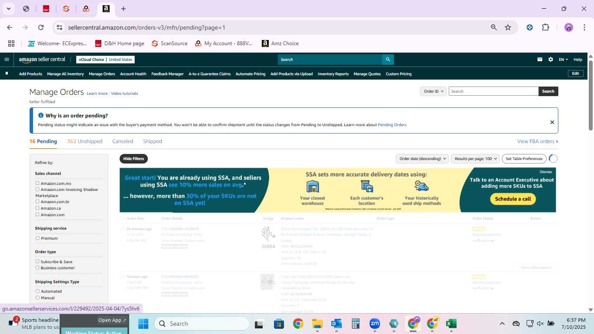Open Outlook from the taskbar
The image size is (594, 334).
336,324
